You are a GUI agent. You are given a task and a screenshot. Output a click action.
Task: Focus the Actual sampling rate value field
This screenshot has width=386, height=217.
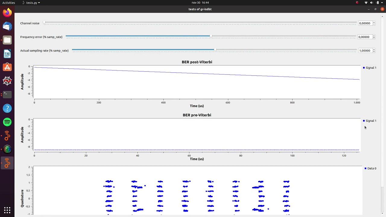click(365, 51)
